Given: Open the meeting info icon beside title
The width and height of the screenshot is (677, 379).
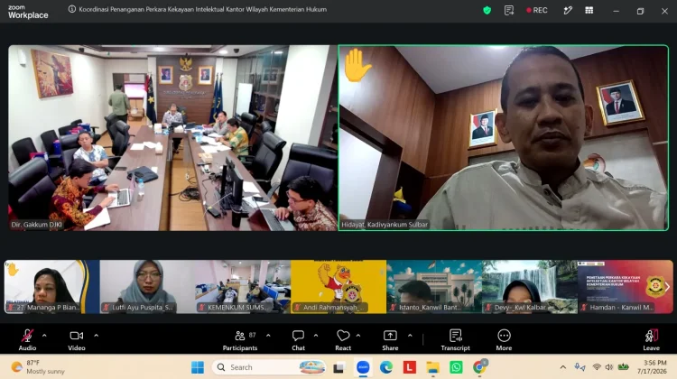Looking at the screenshot, I should pos(72,9).
